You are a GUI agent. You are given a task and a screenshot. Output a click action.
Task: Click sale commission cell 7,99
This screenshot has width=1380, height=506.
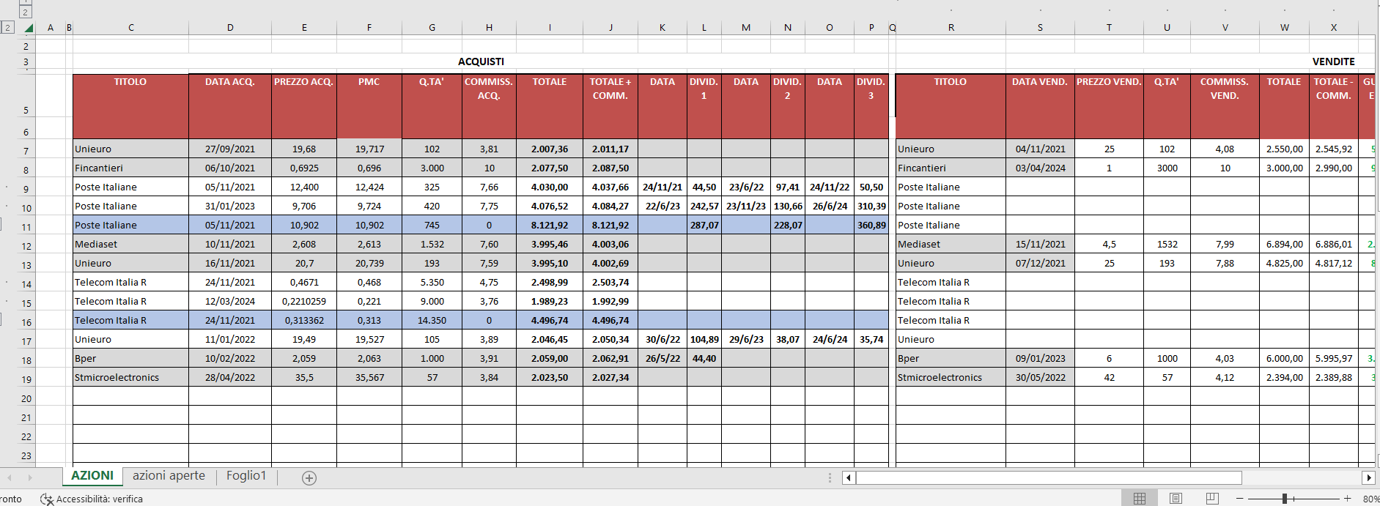click(x=1225, y=244)
